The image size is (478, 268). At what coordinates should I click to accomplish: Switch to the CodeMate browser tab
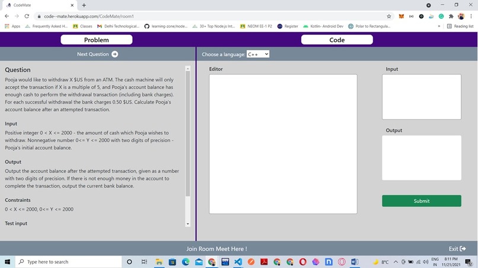(40, 5)
